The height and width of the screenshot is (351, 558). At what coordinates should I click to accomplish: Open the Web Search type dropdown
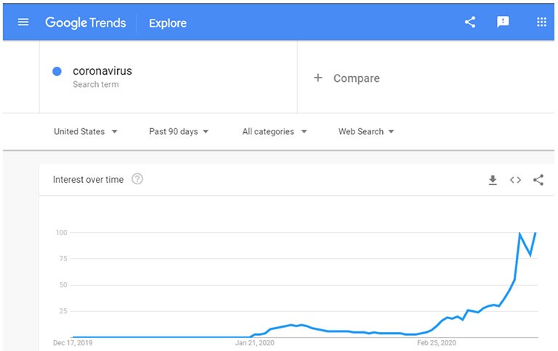pyautogui.click(x=366, y=131)
